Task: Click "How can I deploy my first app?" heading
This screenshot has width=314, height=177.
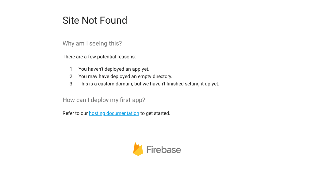Action: pyautogui.click(x=104, y=100)
